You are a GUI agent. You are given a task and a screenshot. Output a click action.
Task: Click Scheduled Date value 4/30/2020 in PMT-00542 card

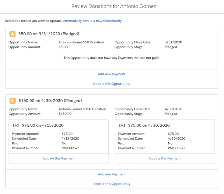pyautogui.click(x=177, y=138)
